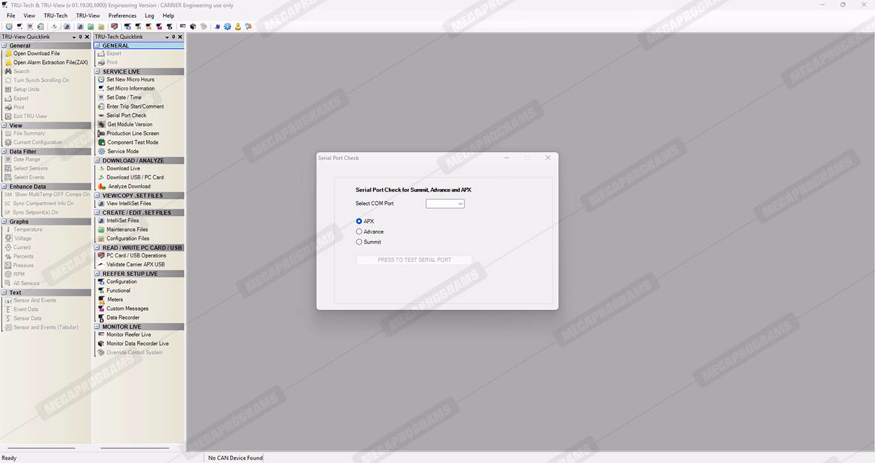Image resolution: width=875 pixels, height=463 pixels.
Task: Click the blue gear icon in the top toolbar
Action: click(227, 27)
